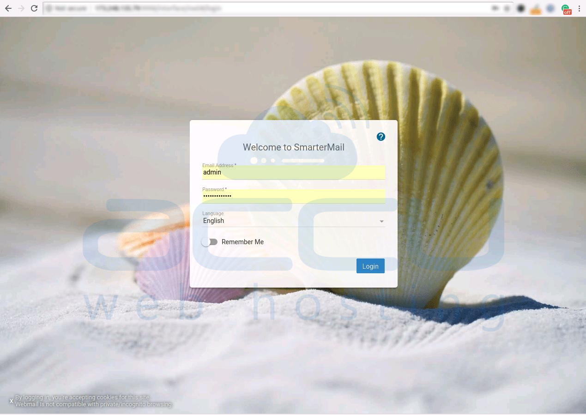
Task: Open the Chrome three-dot menu
Action: 579,8
